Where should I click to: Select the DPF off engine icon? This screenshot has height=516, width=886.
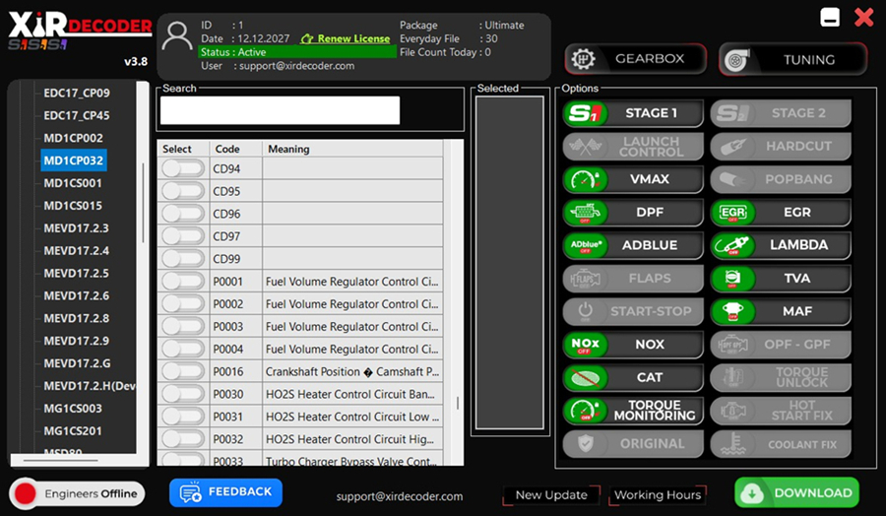coord(584,213)
